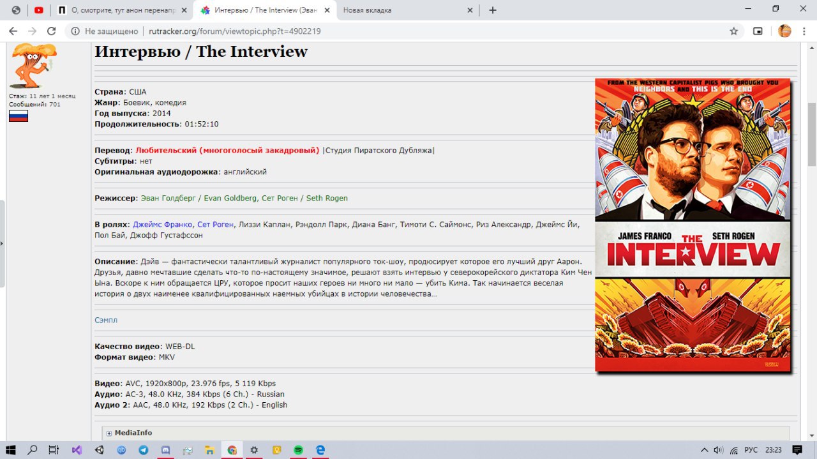Bookmark this page with the star icon
The height and width of the screenshot is (459, 817).
coord(734,31)
